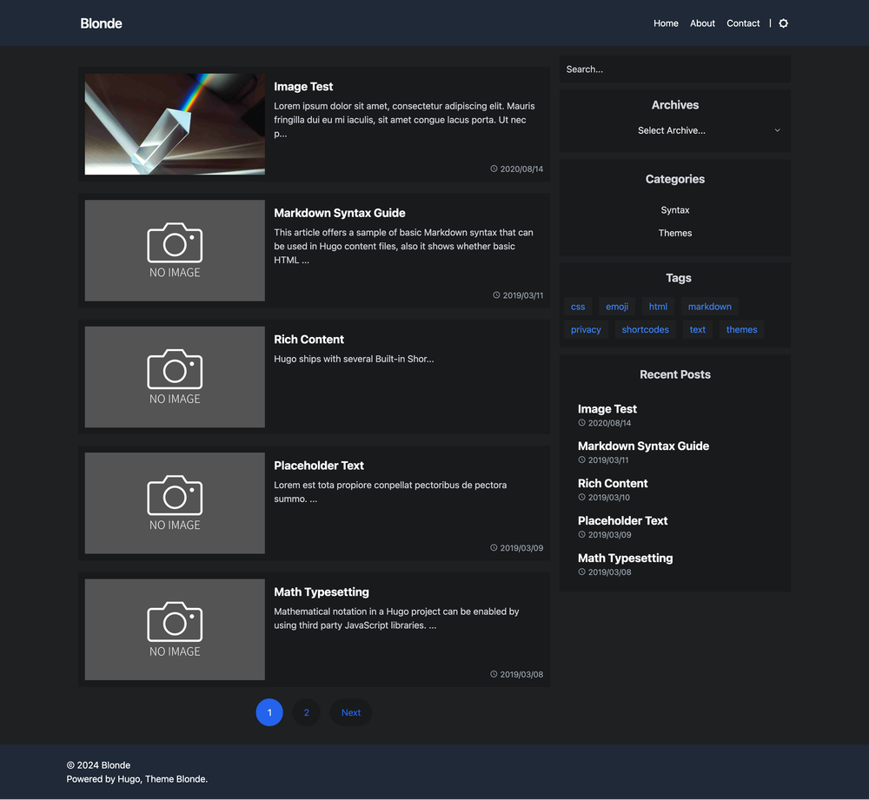The width and height of the screenshot is (869, 800).
Task: Open the Blonde site logo link
Action: pyautogui.click(x=101, y=23)
